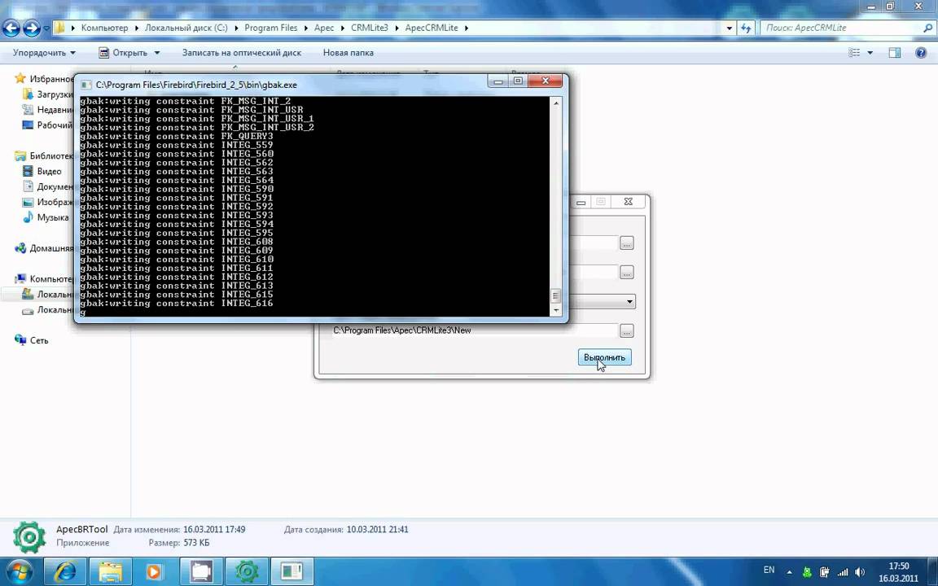Select Компьютер in the navigation pane
Image resolution: width=938 pixels, height=586 pixels.
point(45,278)
